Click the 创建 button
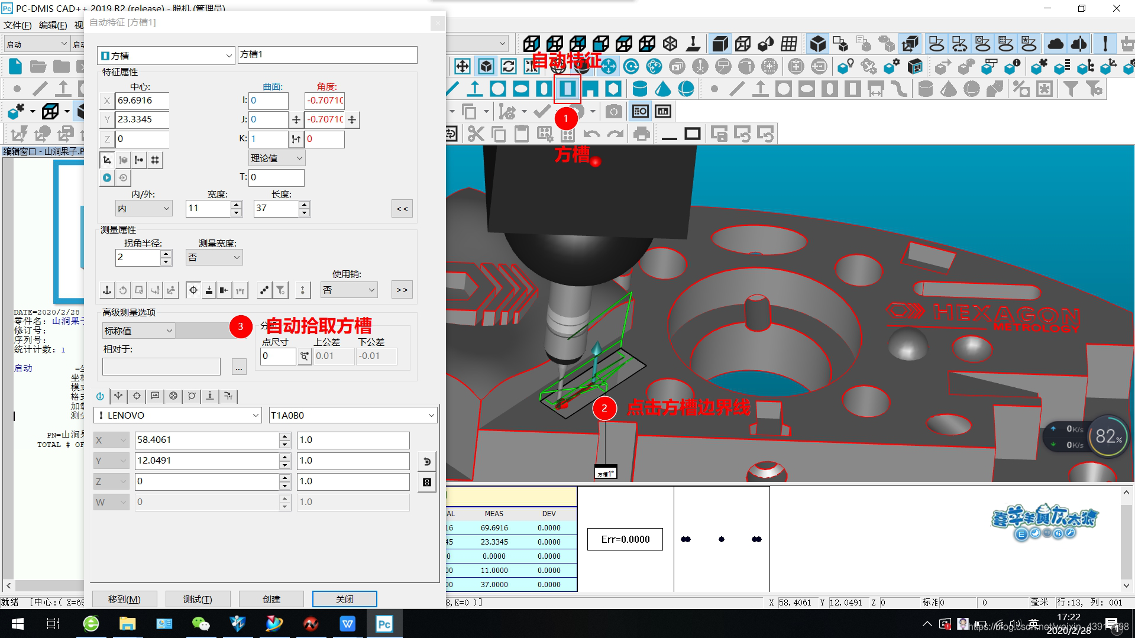 click(x=271, y=599)
